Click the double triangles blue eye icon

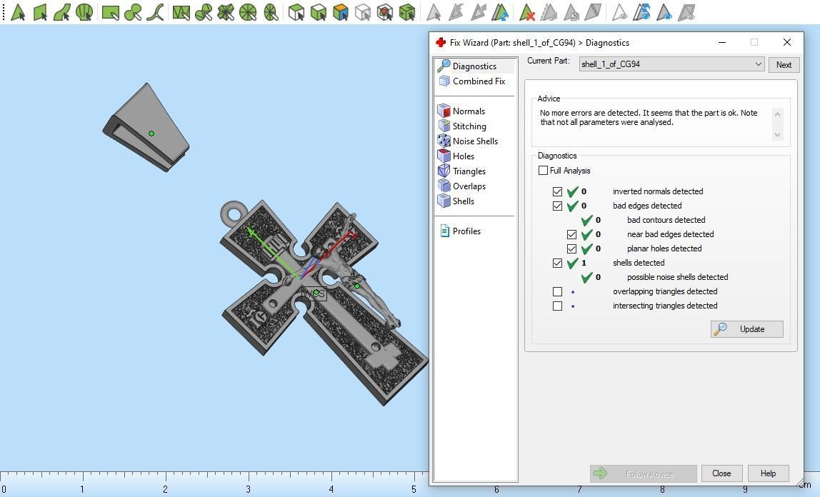[x=641, y=11]
